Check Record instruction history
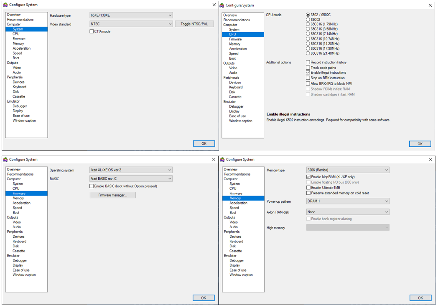 click(308, 62)
